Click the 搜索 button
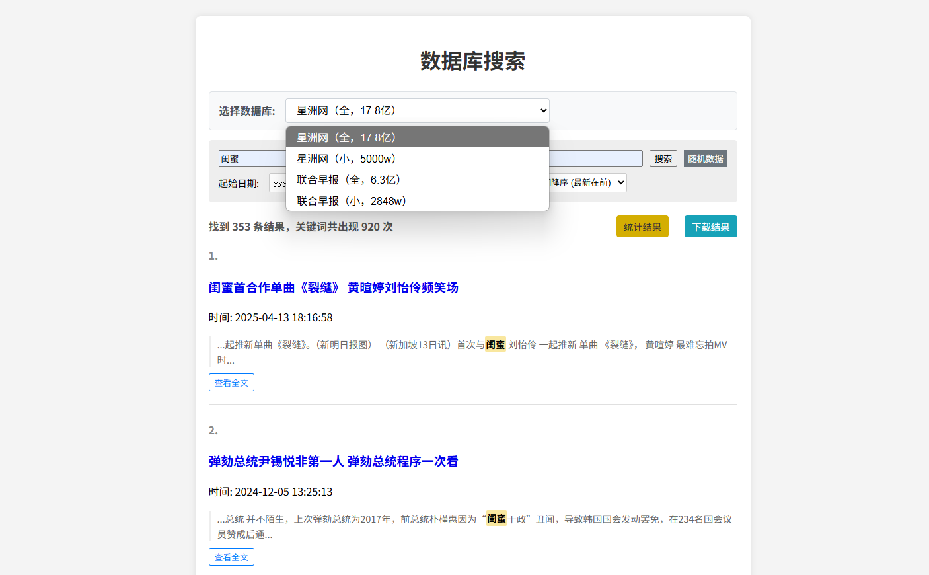 click(x=663, y=158)
